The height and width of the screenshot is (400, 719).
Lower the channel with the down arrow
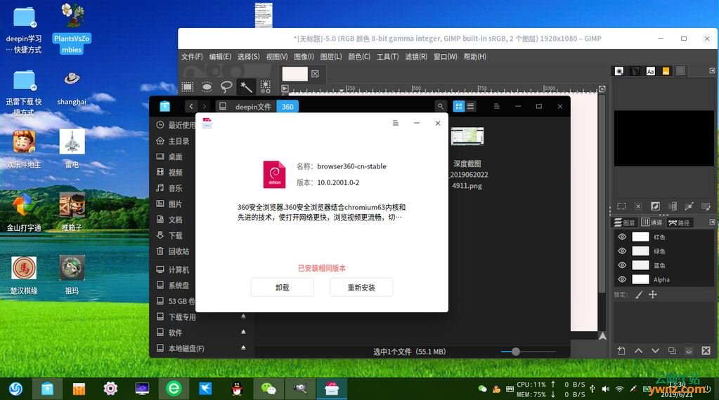655,351
